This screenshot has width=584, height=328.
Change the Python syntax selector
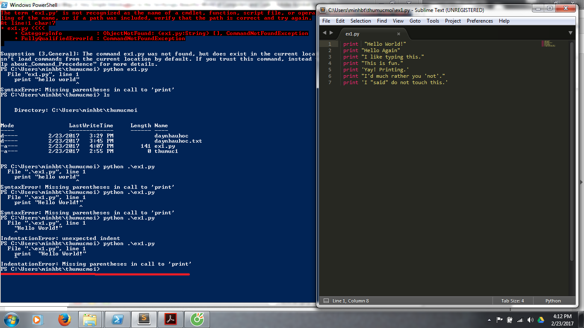tap(553, 301)
